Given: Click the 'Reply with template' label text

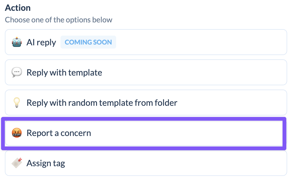Looking at the screenshot, I should tap(64, 73).
